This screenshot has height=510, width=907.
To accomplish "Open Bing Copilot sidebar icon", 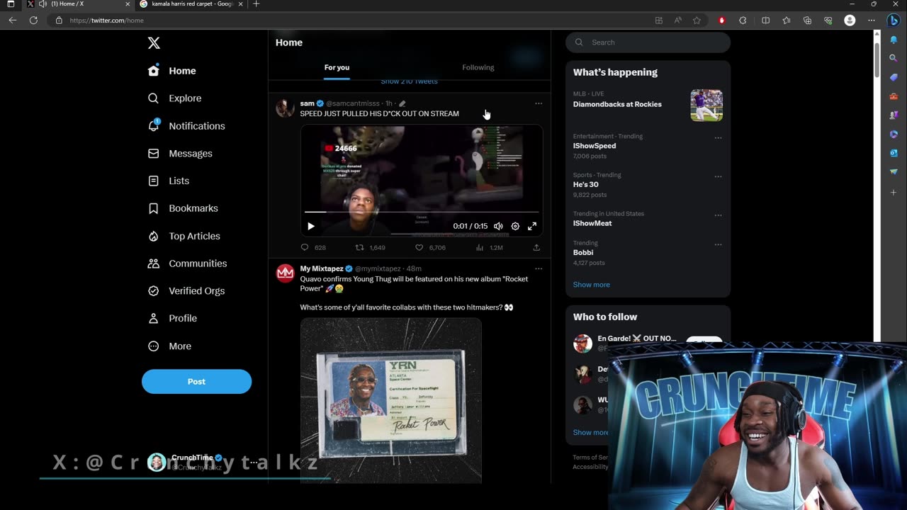I will point(894,21).
